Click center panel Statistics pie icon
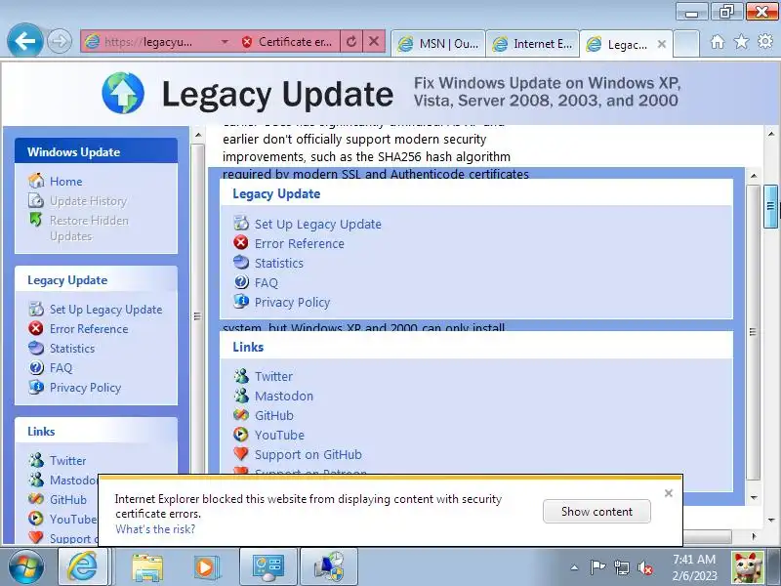781x586 pixels. pyautogui.click(x=241, y=262)
